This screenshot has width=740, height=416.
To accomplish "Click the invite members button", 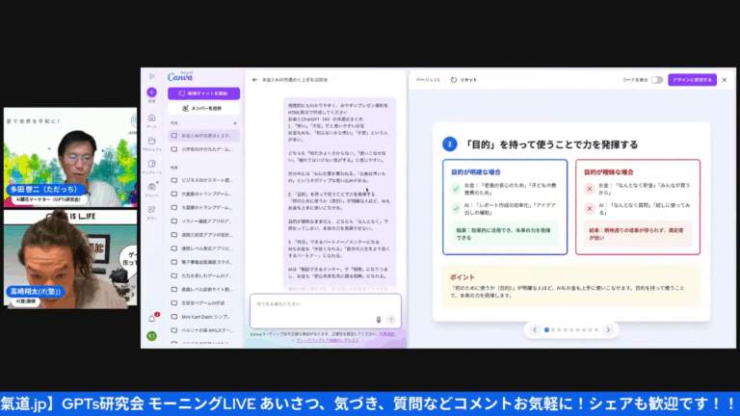I will (x=204, y=109).
